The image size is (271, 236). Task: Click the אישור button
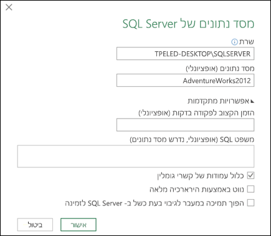[78, 225]
